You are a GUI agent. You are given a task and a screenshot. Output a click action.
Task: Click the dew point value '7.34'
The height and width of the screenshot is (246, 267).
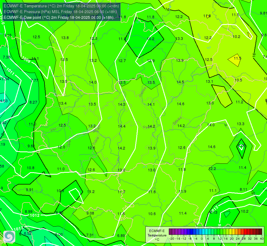point(5,79)
